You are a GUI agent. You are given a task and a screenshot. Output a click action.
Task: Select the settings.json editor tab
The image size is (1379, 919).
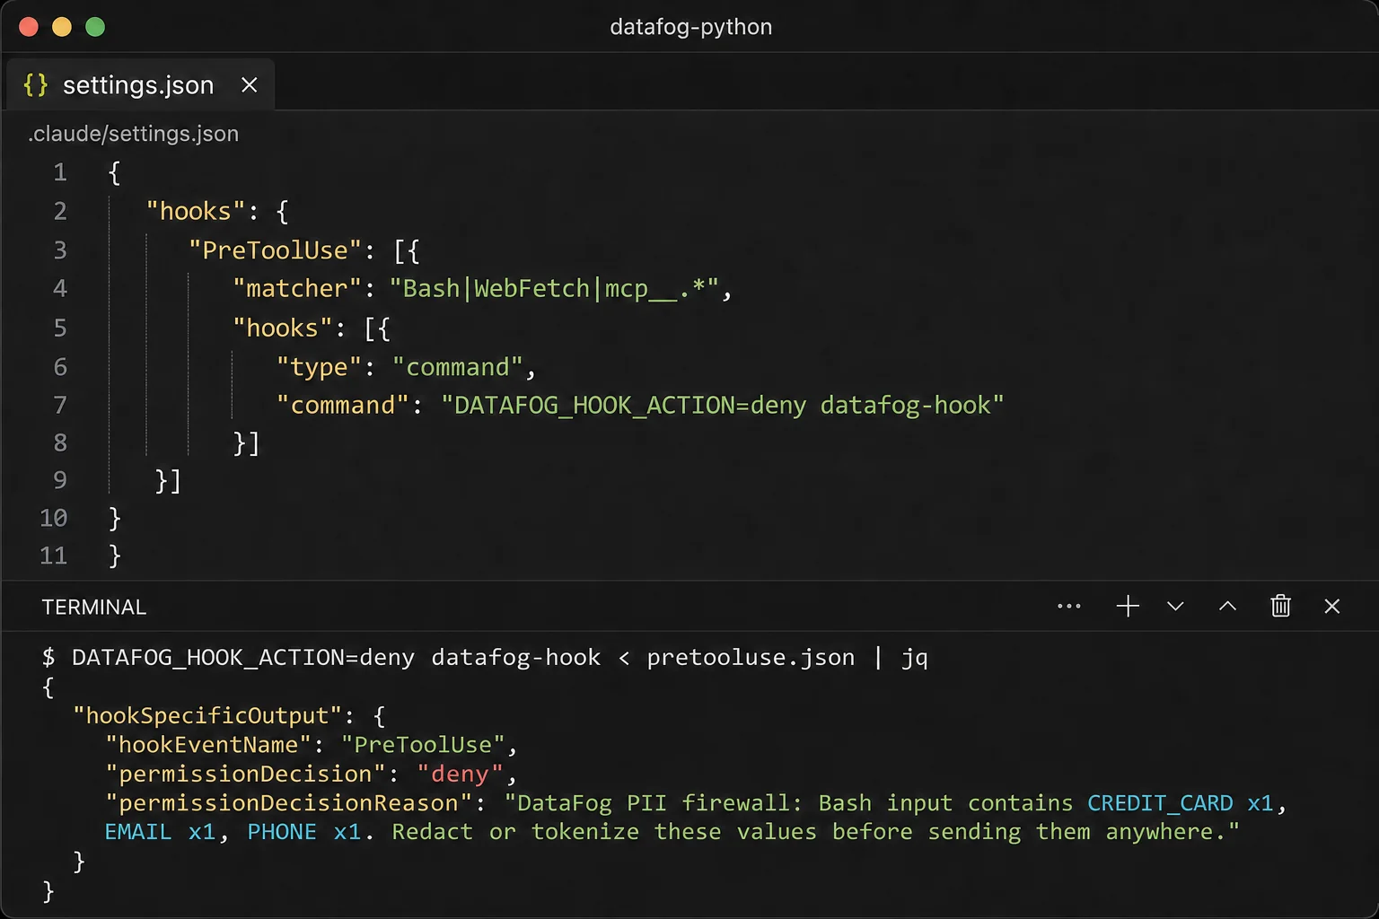tap(139, 84)
